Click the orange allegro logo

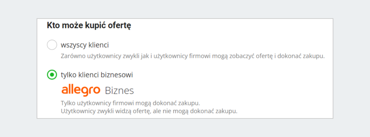pos(81,90)
